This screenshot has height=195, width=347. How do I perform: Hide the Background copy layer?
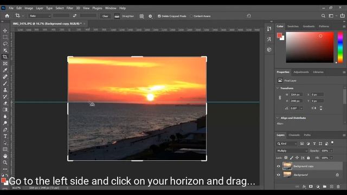click(278, 166)
